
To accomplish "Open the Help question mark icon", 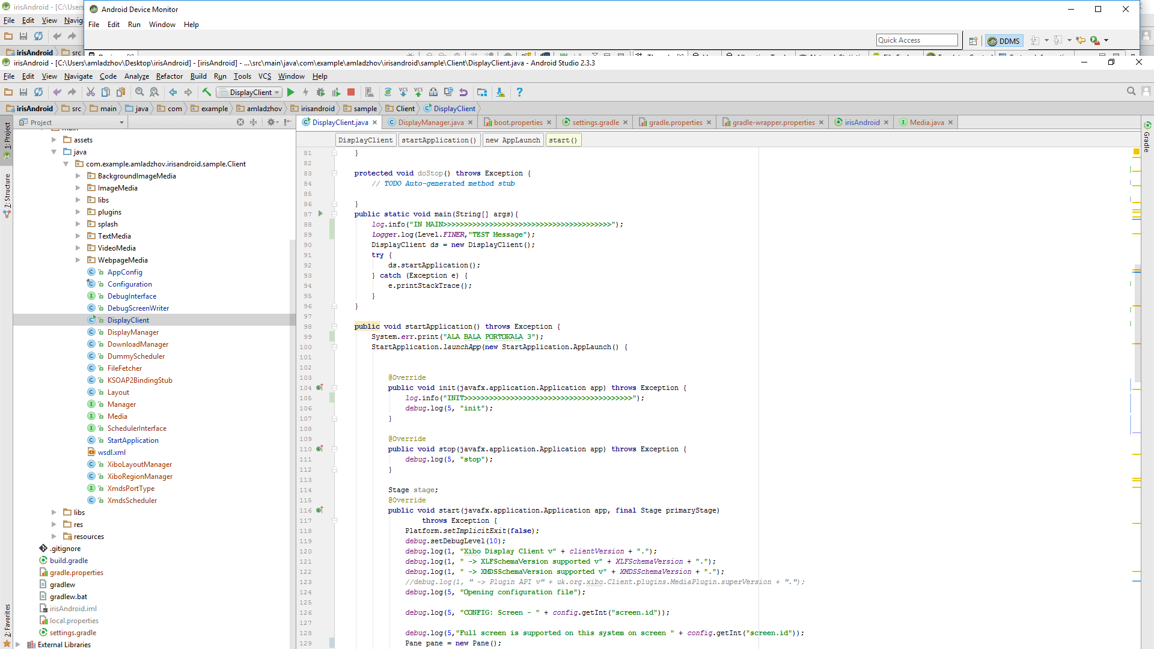I will 519,92.
